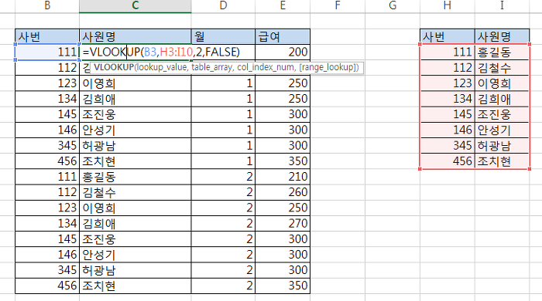Select 이영희 cell in the month 1 row
This screenshot has height=301, width=542.
pos(135,83)
